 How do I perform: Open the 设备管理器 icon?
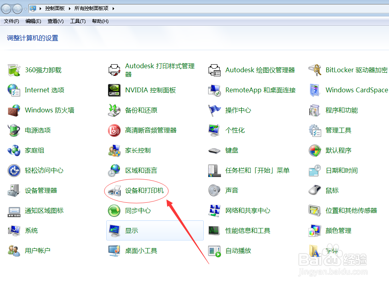coord(14,191)
